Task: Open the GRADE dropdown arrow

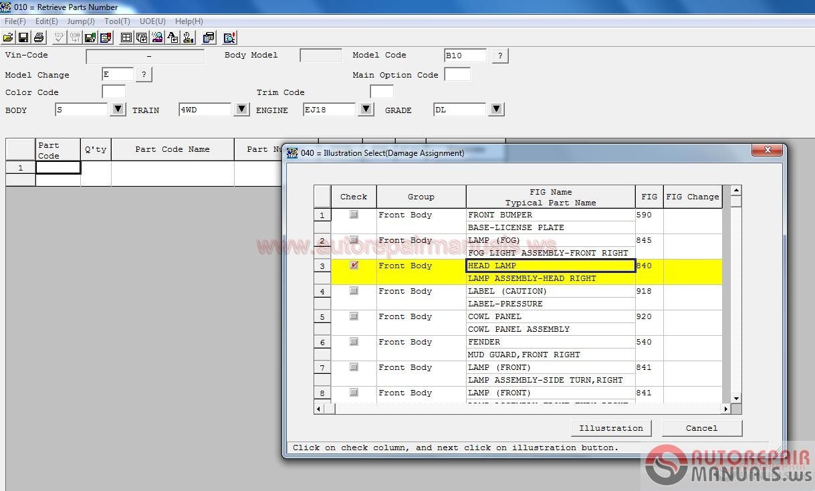Action: (x=496, y=109)
